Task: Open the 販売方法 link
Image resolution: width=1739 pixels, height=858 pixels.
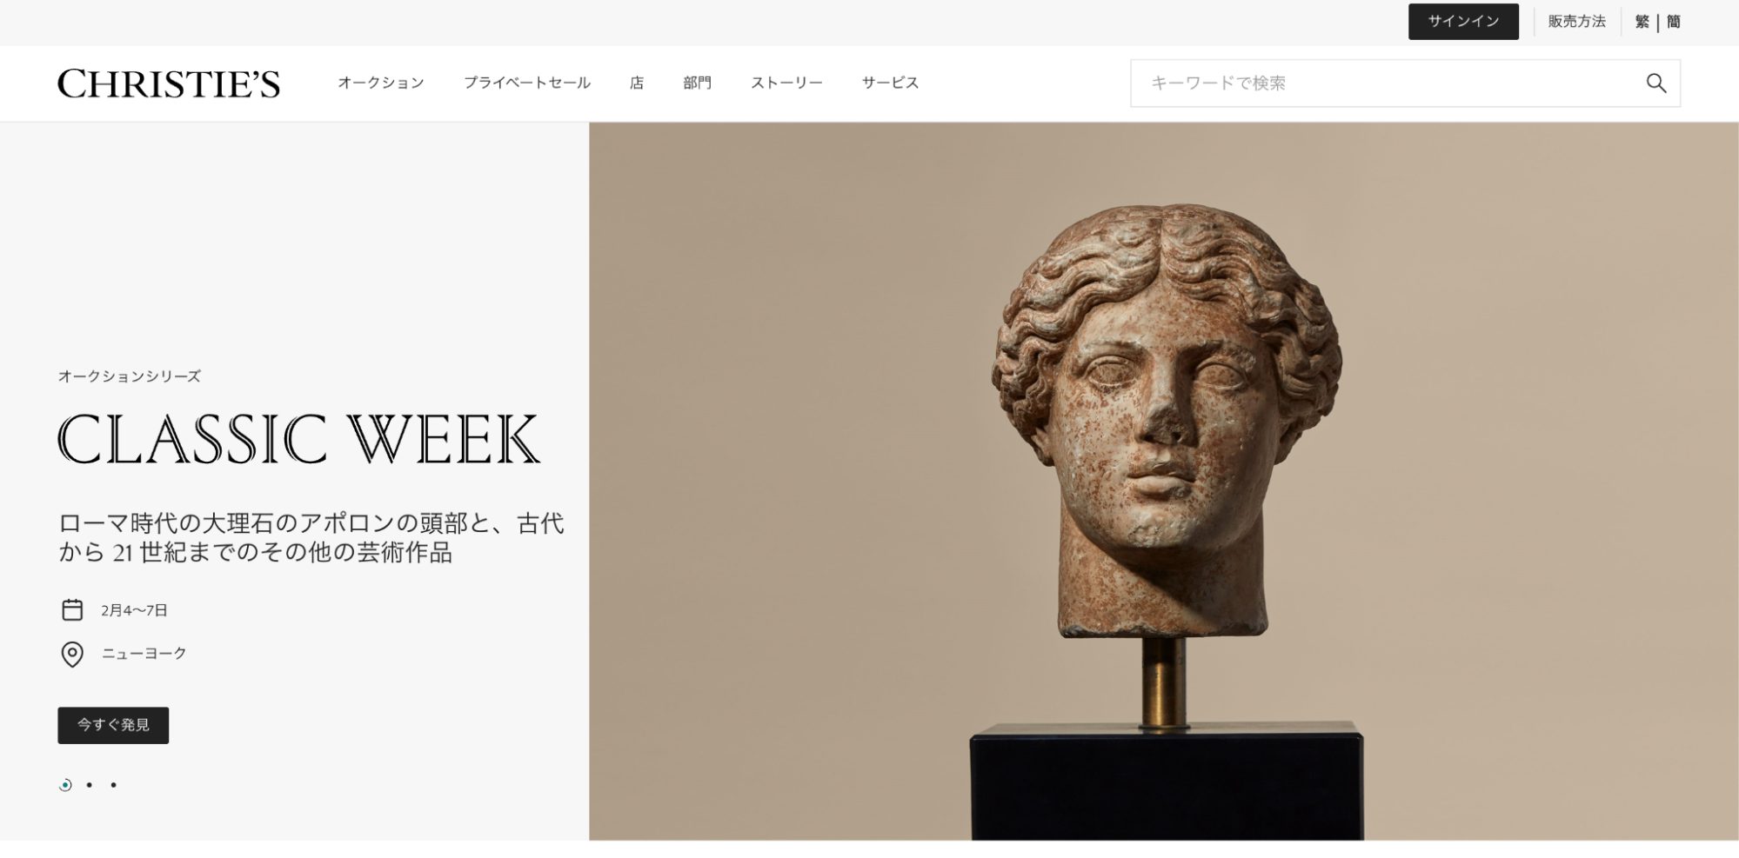Action: click(x=1576, y=22)
